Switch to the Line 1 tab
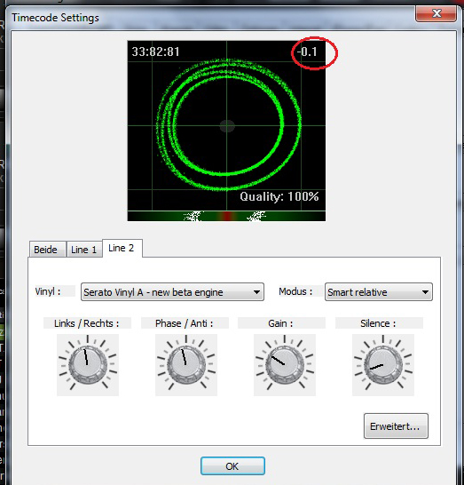 coord(84,250)
